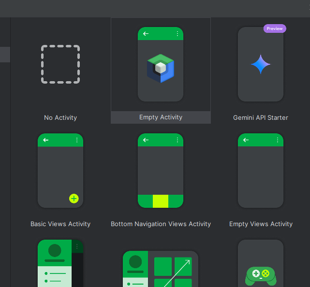Click overflow dots in Bottom Navigation preview
Screen dimensions: 310x287
[177, 140]
